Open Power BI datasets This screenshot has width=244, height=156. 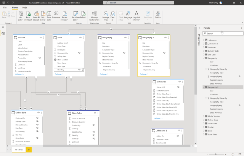click(x=36, y=16)
